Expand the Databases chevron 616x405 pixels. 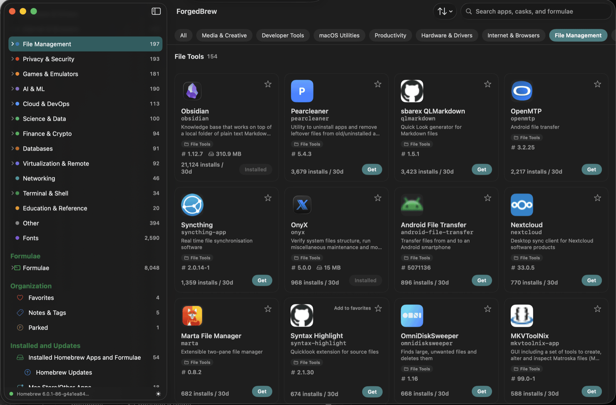[12, 149]
